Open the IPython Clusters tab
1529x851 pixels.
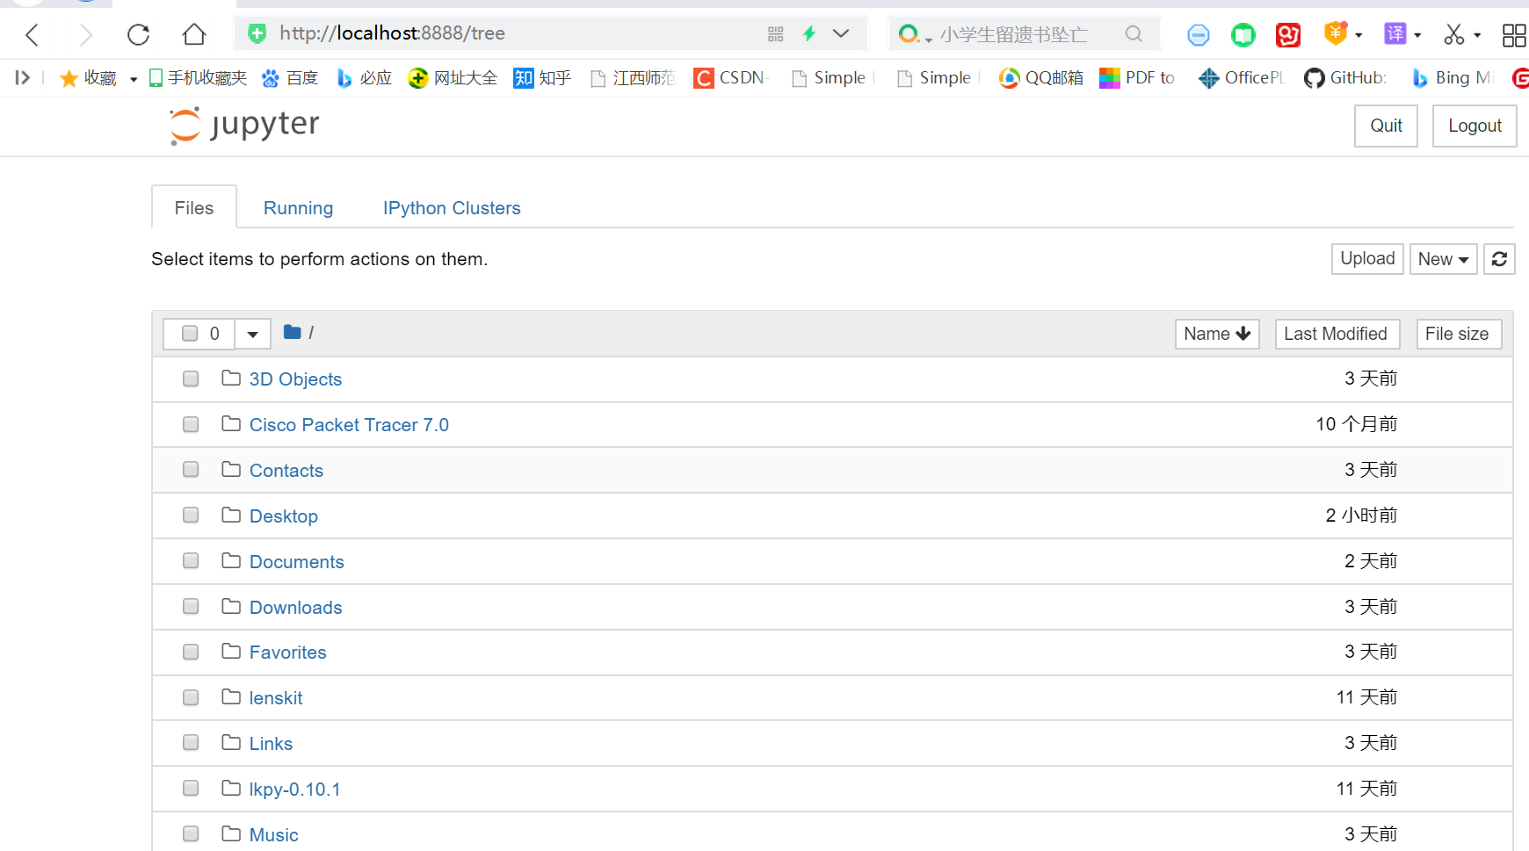pos(451,208)
